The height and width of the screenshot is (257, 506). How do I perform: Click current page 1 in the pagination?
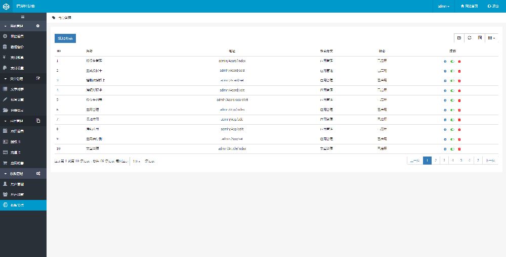click(x=427, y=161)
